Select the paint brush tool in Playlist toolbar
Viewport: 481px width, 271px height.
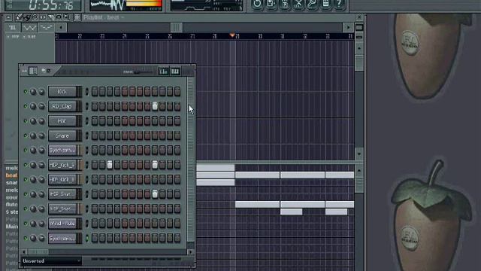(27, 17)
